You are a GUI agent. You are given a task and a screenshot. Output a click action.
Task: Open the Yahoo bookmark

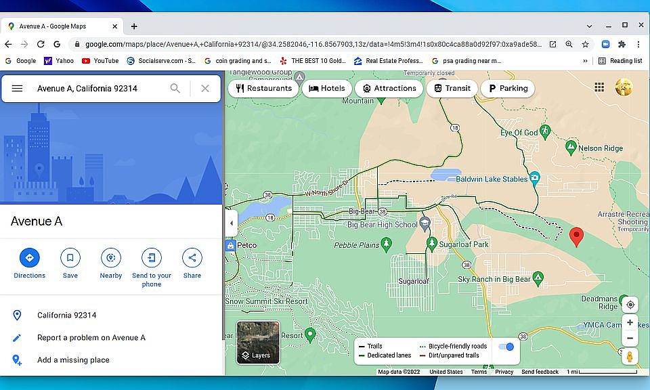tap(59, 60)
